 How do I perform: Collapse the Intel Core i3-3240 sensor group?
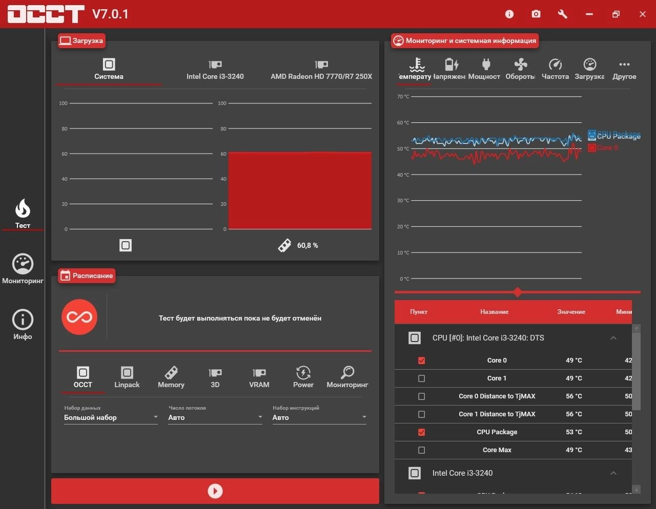click(613, 473)
